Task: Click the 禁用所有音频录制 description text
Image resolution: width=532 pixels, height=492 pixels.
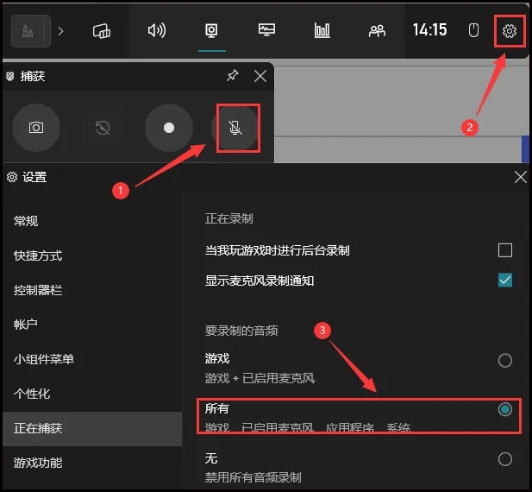Action: coord(253,477)
